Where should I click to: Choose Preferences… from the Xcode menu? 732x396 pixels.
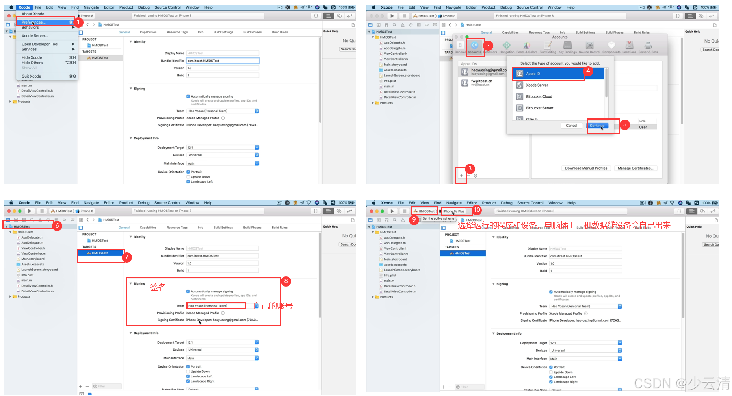tap(47, 22)
